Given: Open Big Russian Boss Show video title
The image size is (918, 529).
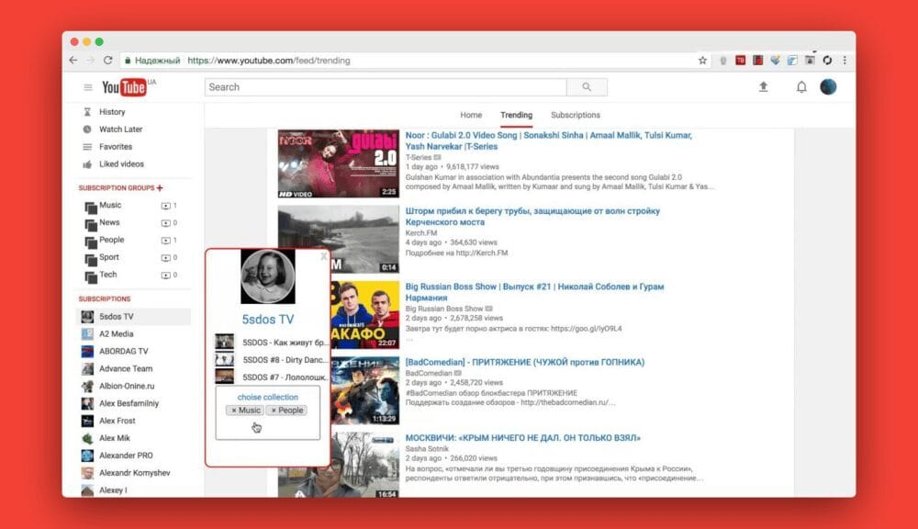Looking at the screenshot, I should 534,292.
